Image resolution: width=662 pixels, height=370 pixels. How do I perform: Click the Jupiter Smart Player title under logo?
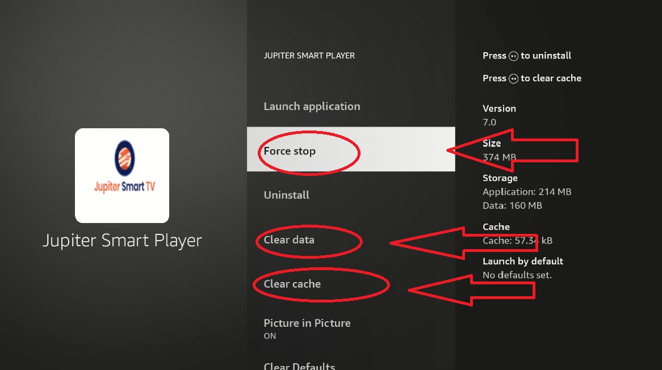[122, 241]
